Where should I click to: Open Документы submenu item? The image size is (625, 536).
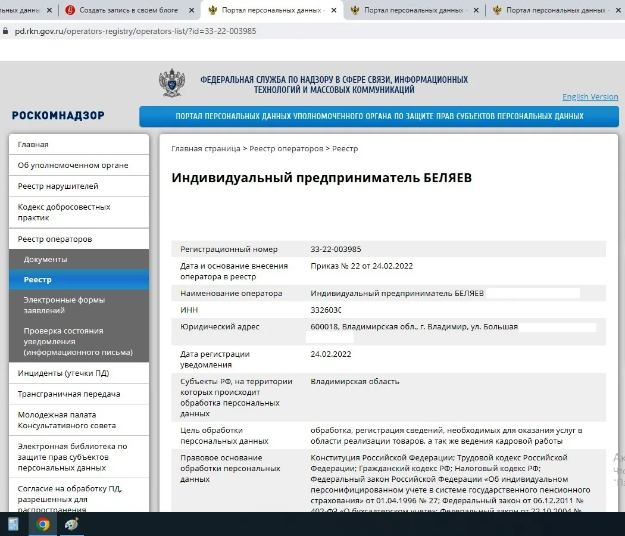(79, 259)
